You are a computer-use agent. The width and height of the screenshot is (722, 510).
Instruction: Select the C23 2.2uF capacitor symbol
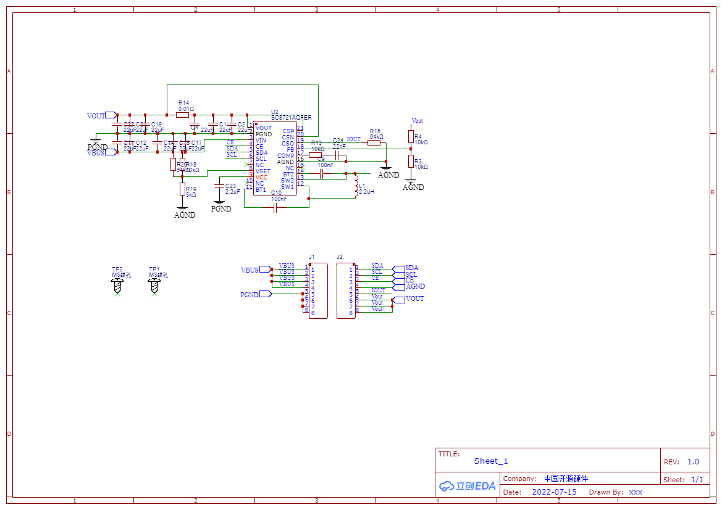coord(219,186)
